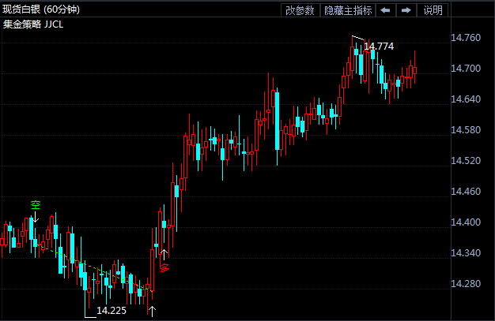Click the 14.280 price axis label
The image size is (495, 321).
click(x=466, y=283)
